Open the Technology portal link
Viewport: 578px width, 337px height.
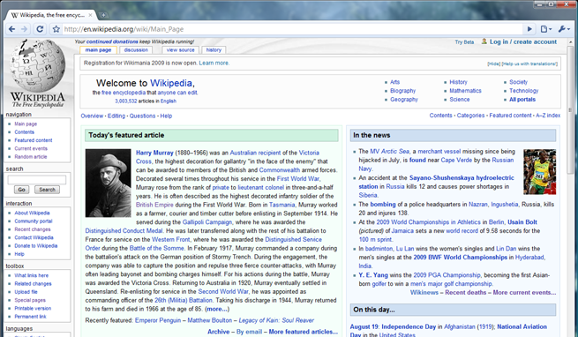524,91
